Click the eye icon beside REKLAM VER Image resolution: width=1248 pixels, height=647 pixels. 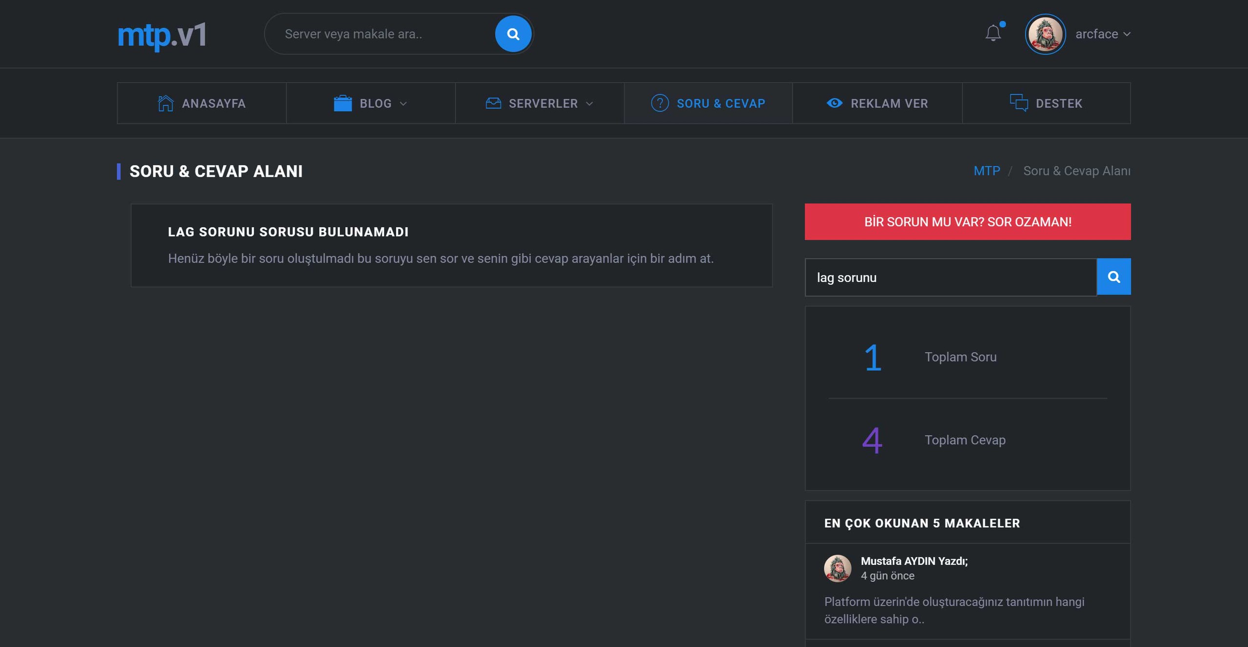(835, 103)
